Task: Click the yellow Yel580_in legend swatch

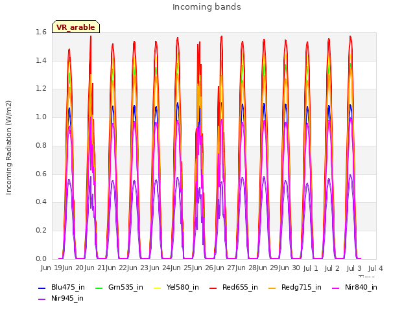Action: [x=157, y=288]
